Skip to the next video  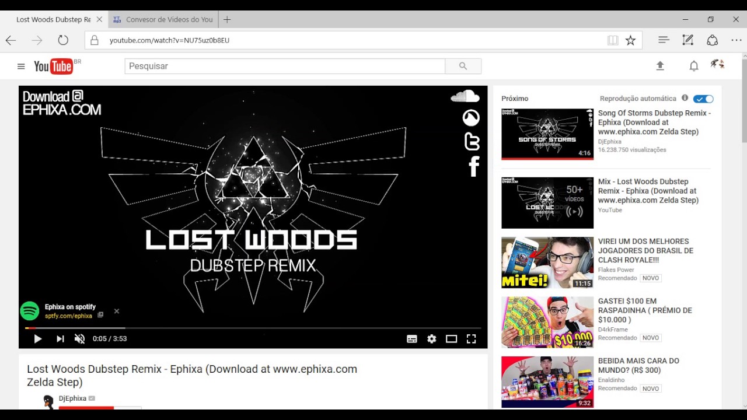pos(60,339)
